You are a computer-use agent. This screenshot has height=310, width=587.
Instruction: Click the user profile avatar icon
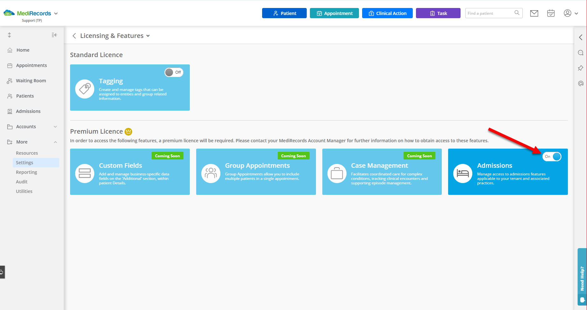(x=567, y=13)
